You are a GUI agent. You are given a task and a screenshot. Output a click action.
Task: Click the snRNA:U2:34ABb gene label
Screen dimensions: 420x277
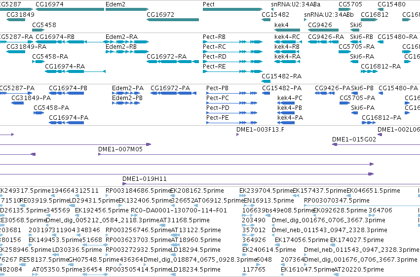click(329, 14)
